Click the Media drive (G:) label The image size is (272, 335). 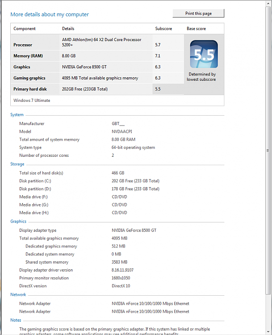[34, 205]
